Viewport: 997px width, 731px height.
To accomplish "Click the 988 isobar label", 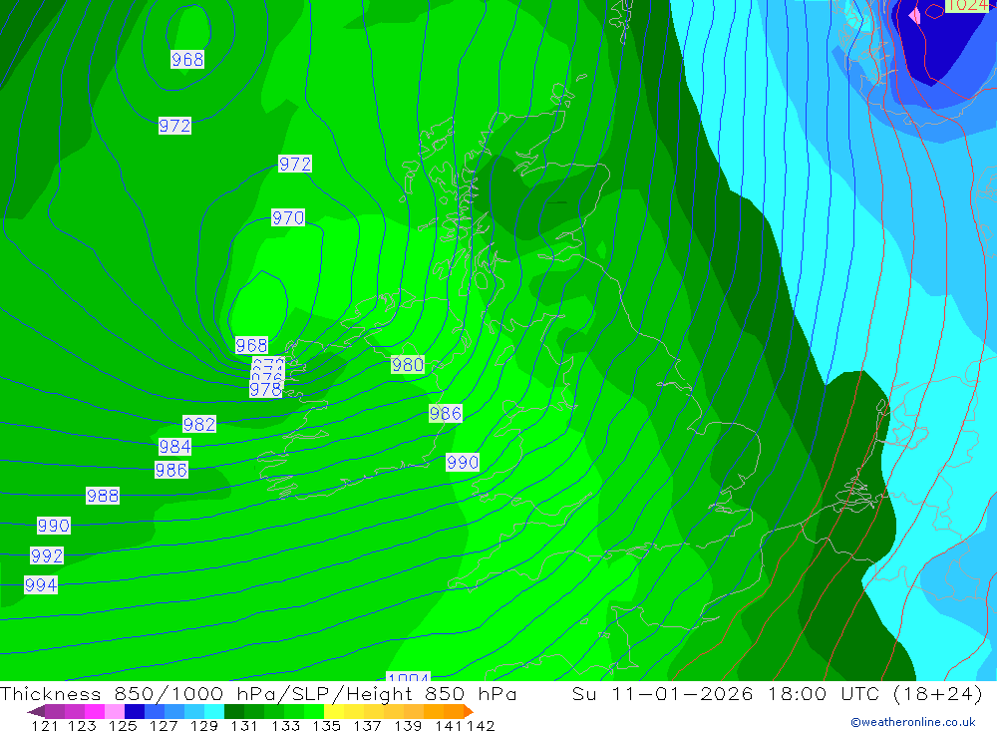I will [x=103, y=496].
